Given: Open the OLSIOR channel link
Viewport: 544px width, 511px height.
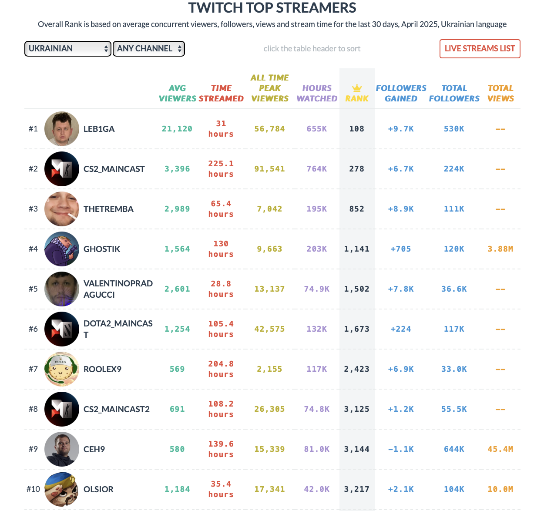Looking at the screenshot, I should pyautogui.click(x=98, y=489).
